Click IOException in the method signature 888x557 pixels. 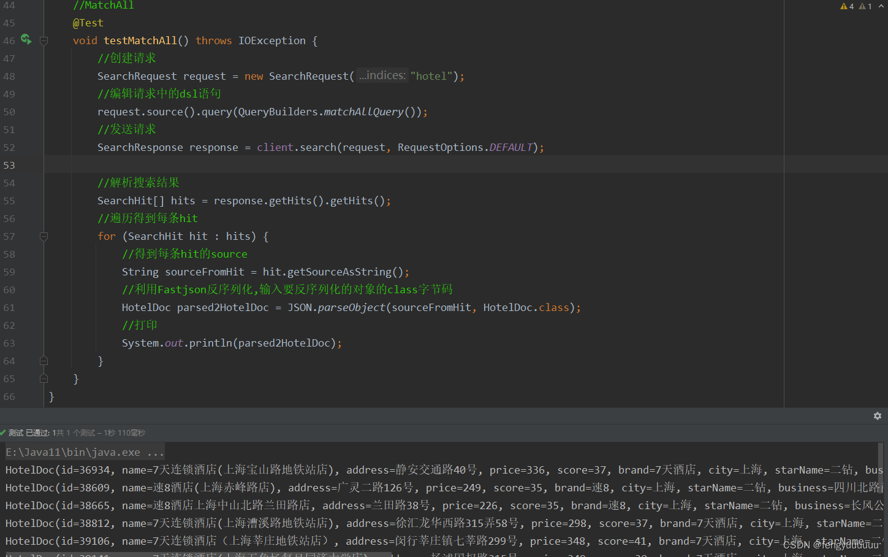point(272,40)
